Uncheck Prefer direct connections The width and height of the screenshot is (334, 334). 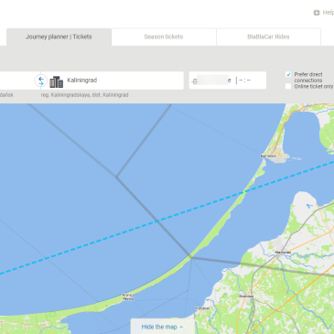point(288,74)
